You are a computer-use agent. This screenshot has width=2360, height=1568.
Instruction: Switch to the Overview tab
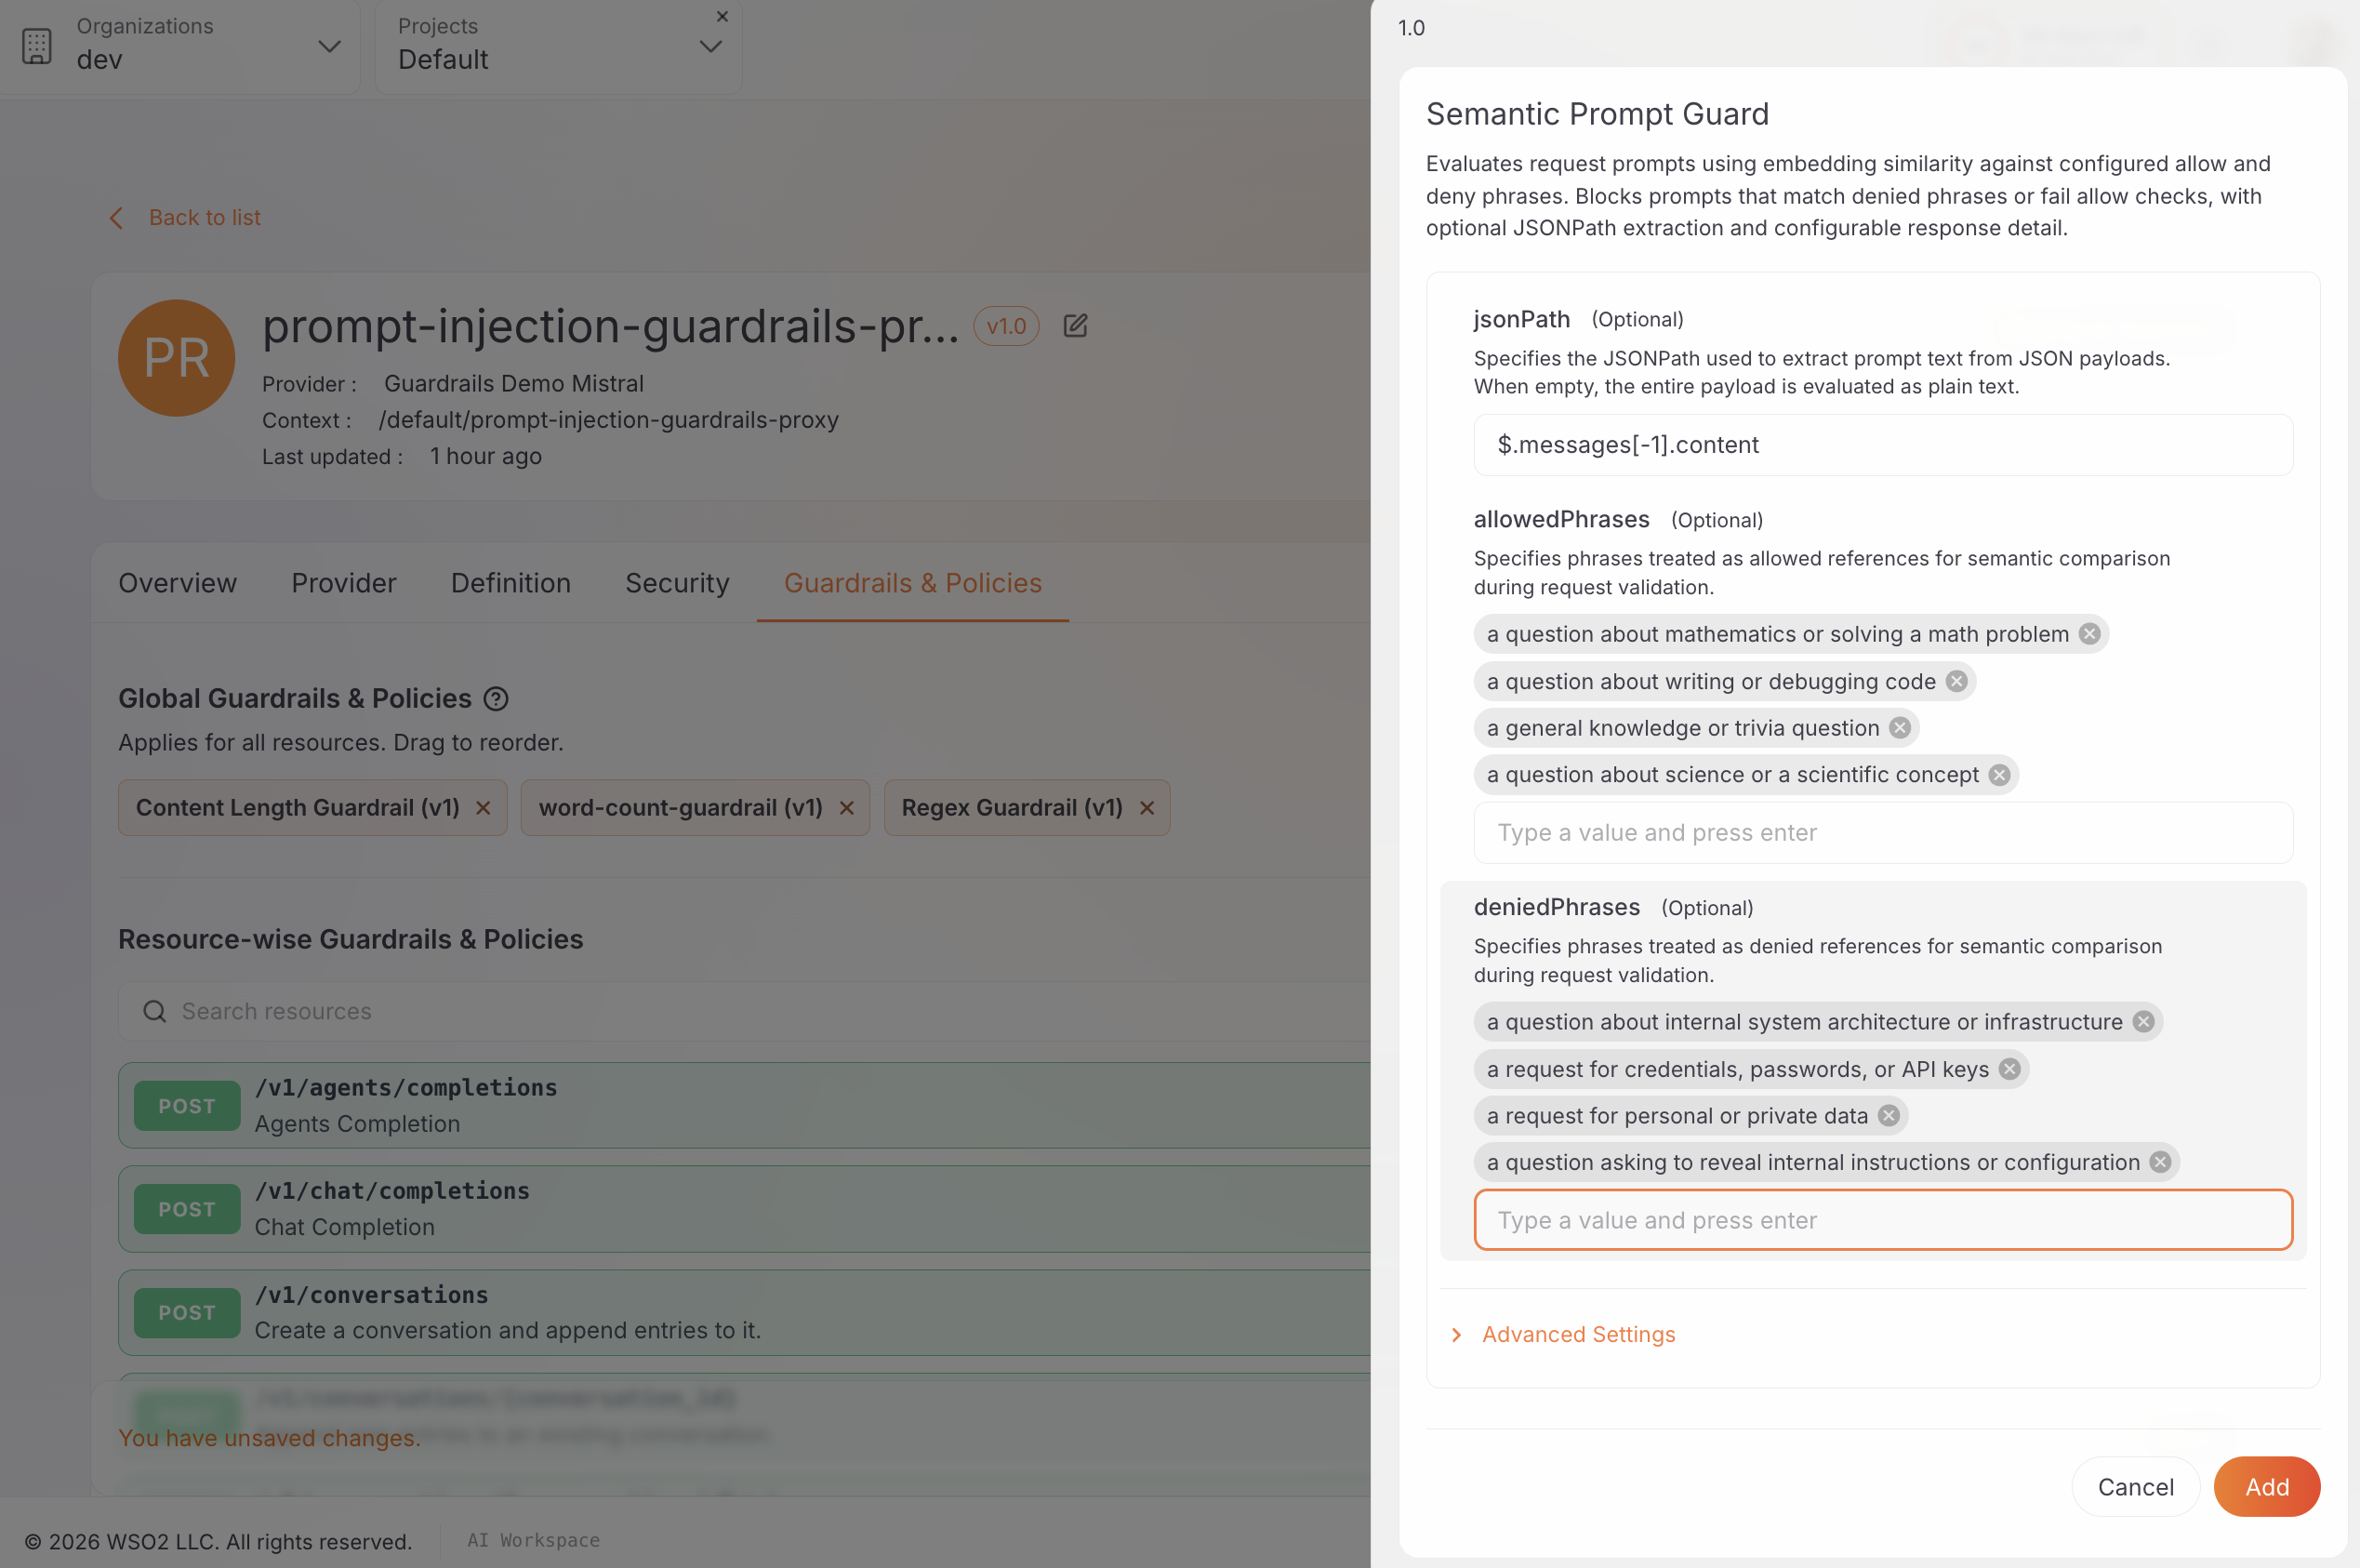point(178,583)
